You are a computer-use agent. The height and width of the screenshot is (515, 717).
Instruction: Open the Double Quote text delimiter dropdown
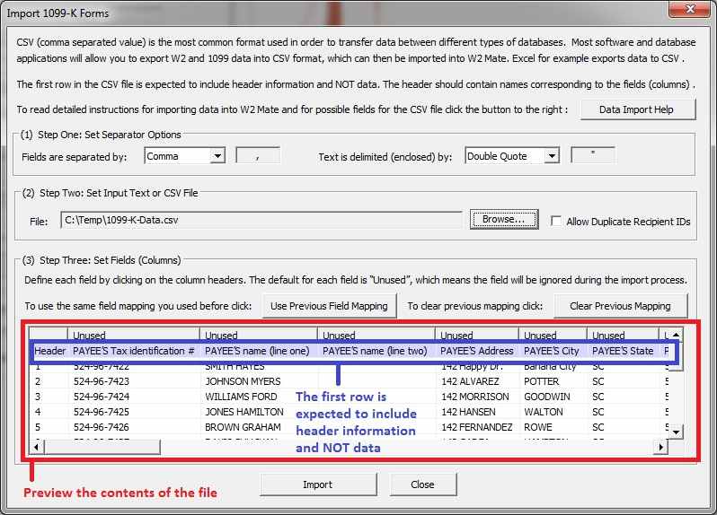pyautogui.click(x=552, y=156)
